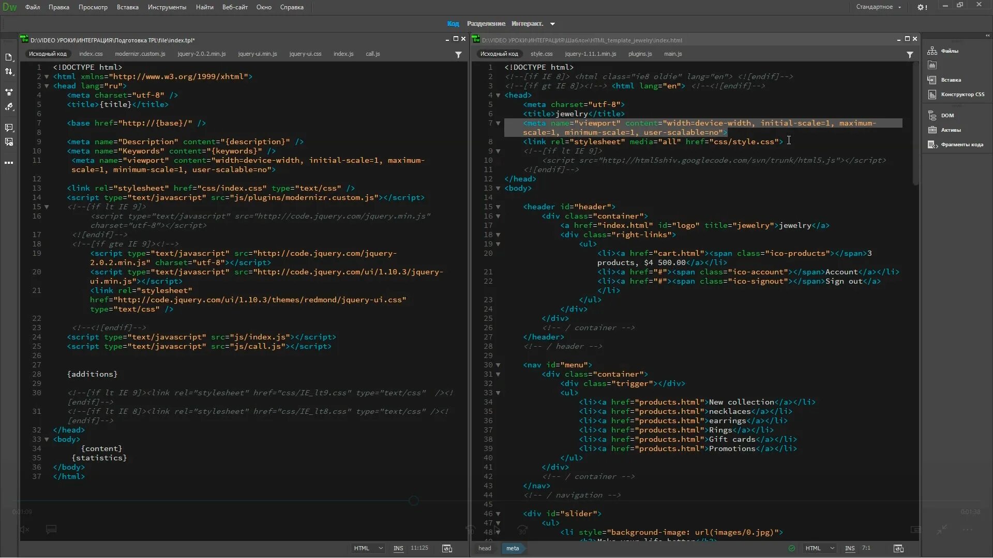Click the real-time preview icon in right status bar
Image resolution: width=993 pixels, height=558 pixels.
tap(898, 548)
